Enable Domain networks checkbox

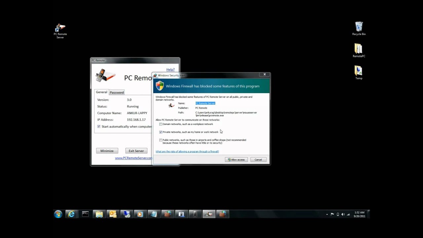pyautogui.click(x=161, y=124)
